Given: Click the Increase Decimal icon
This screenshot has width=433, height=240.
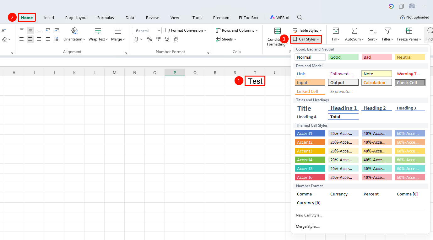Looking at the screenshot, I should (x=167, y=39).
